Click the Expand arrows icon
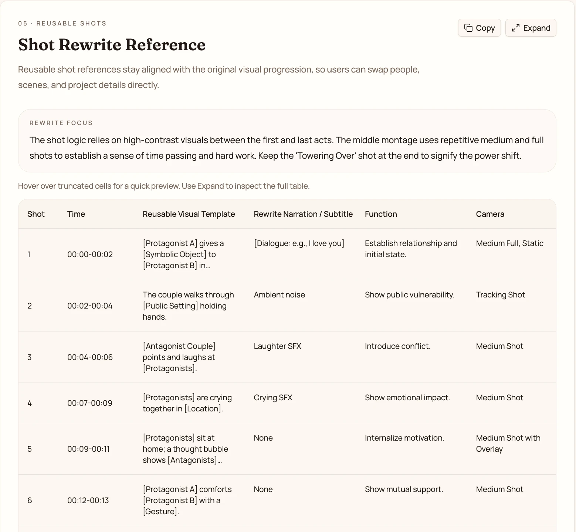Viewport: 576px width, 532px height. point(515,28)
